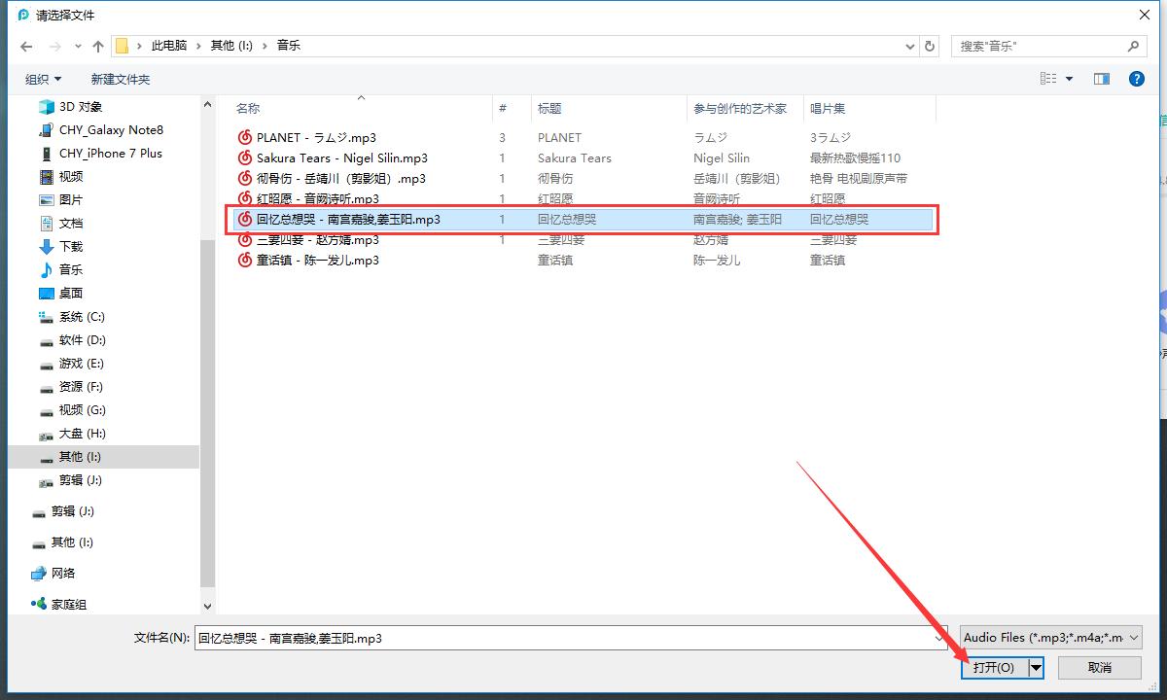Sort files by the 名称 column header
The height and width of the screenshot is (700, 1167).
coord(248,107)
